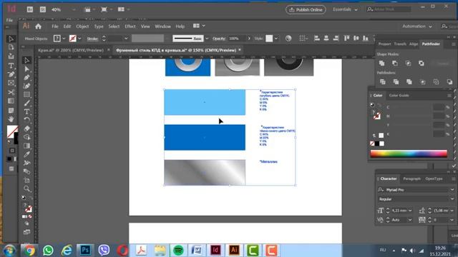
Task: Open the Illustrator Effect menu
Action: tap(130, 26)
